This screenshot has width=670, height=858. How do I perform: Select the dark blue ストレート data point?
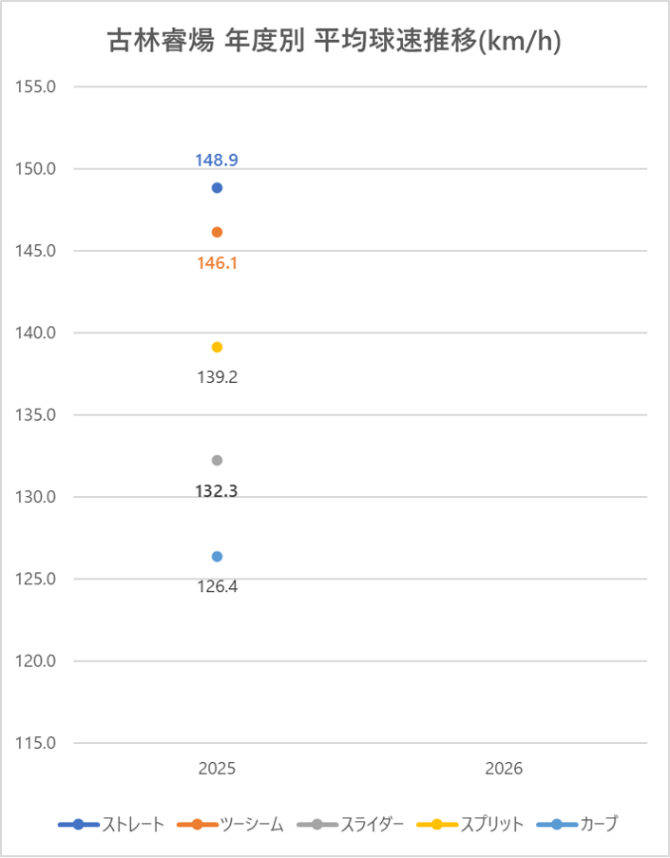coord(217,188)
